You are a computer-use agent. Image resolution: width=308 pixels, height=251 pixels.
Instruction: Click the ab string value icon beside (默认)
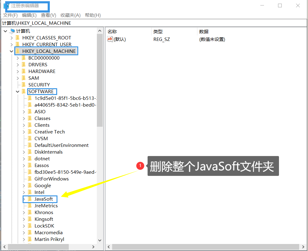click(x=110, y=39)
